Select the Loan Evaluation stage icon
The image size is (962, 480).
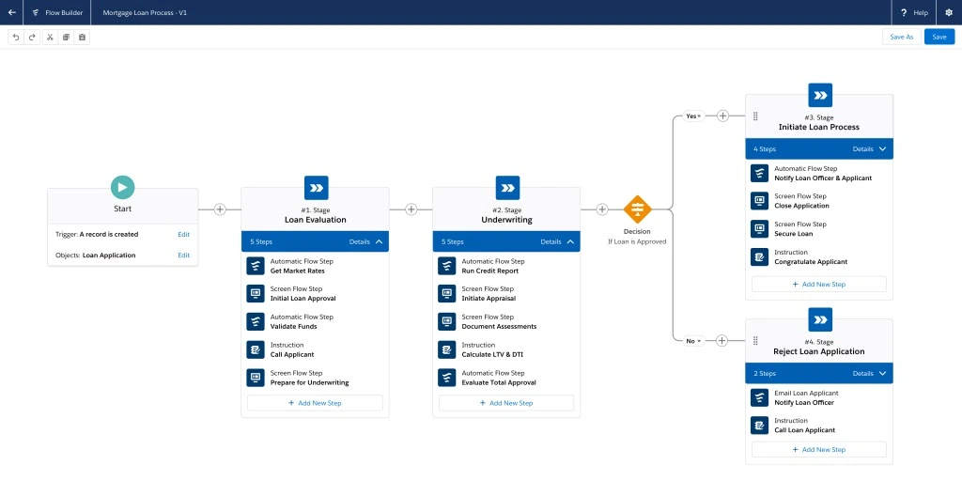(x=316, y=188)
